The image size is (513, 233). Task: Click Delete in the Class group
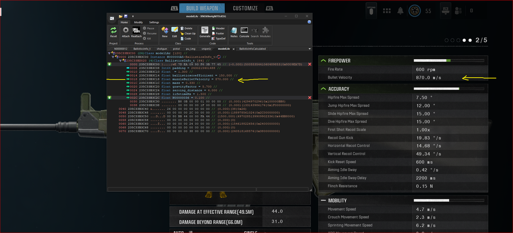(186, 28)
